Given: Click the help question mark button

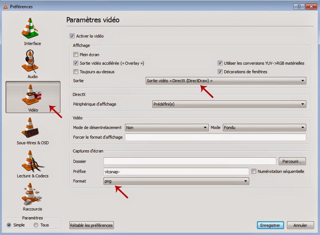Looking at the screenshot, I should (299, 6).
